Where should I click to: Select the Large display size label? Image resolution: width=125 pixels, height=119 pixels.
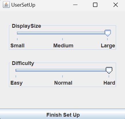(108, 46)
